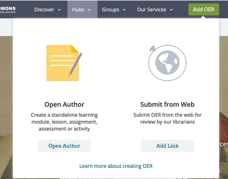This screenshot has width=228, height=179.
Task: Click the green Add OER button
Action: click(203, 9)
